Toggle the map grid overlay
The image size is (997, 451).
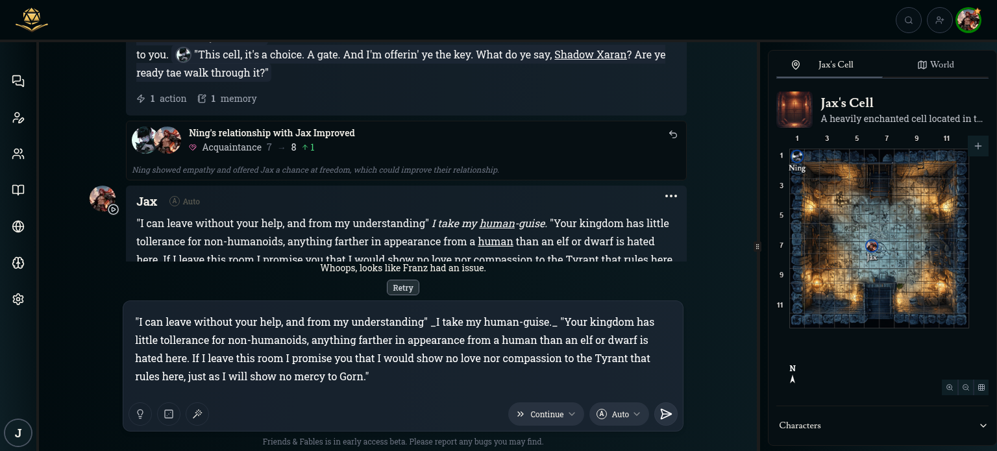(981, 387)
